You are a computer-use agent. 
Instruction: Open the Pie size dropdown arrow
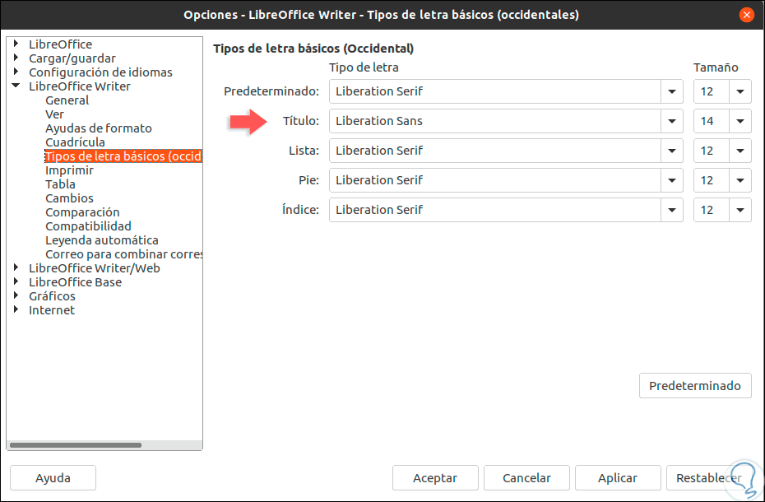coord(740,180)
